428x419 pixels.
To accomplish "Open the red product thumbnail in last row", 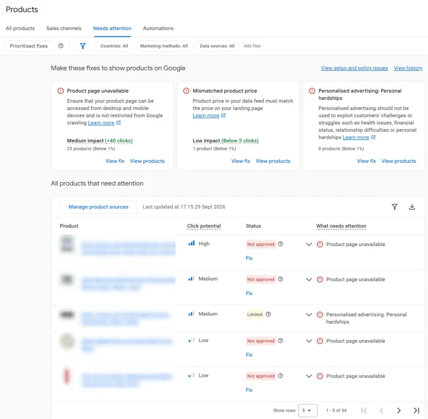I will 67,376.
